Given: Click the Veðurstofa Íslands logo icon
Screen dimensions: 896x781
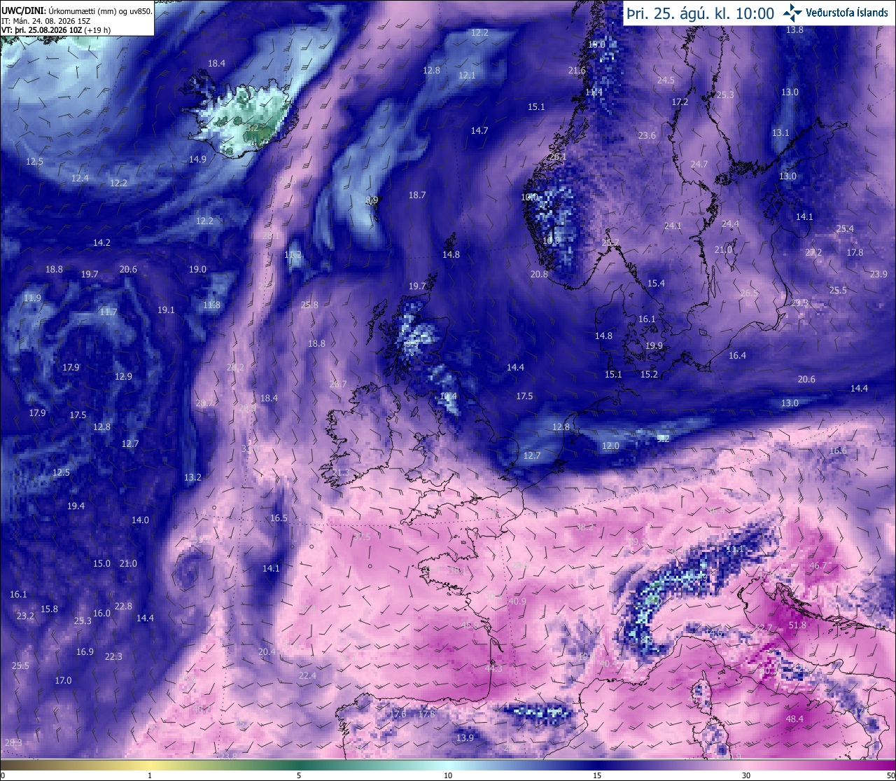Looking at the screenshot, I should (792, 12).
